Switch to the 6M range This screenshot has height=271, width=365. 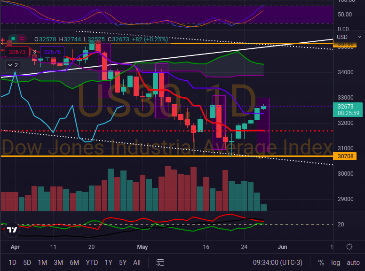(74, 263)
